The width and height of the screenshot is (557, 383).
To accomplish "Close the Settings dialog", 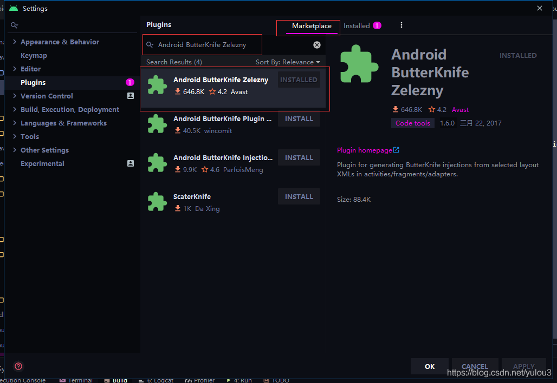I will 540,8.
